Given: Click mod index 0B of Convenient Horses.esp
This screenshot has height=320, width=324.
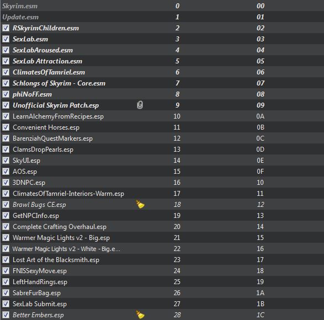Looking at the screenshot, I should tap(261, 127).
